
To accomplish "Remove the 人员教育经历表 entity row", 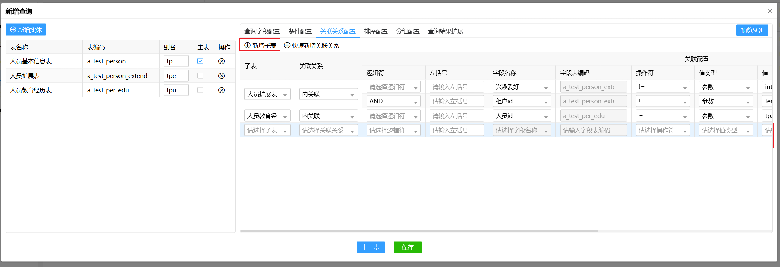I will coord(222,90).
